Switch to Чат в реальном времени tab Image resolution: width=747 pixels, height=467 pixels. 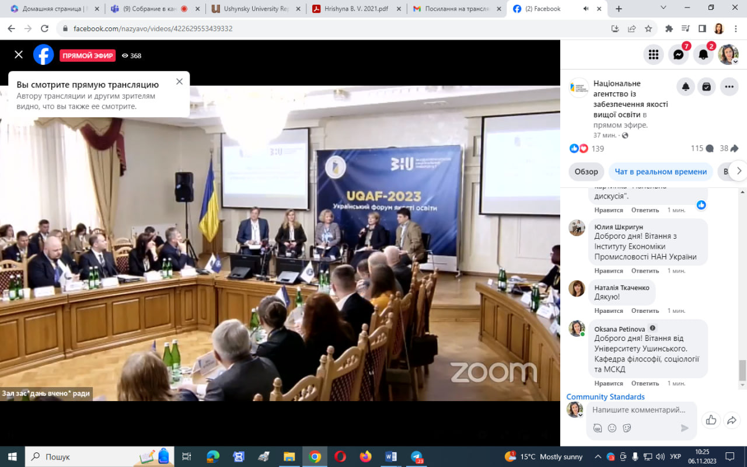pos(661,172)
